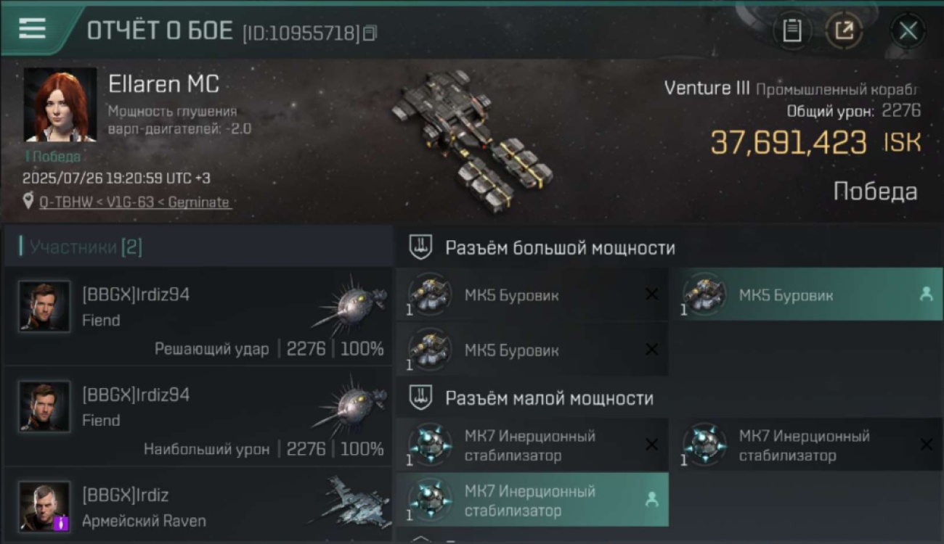The image size is (944, 544).
Task: Click X on right МК7 Инерционный стабилизатор
Action: pos(926,445)
